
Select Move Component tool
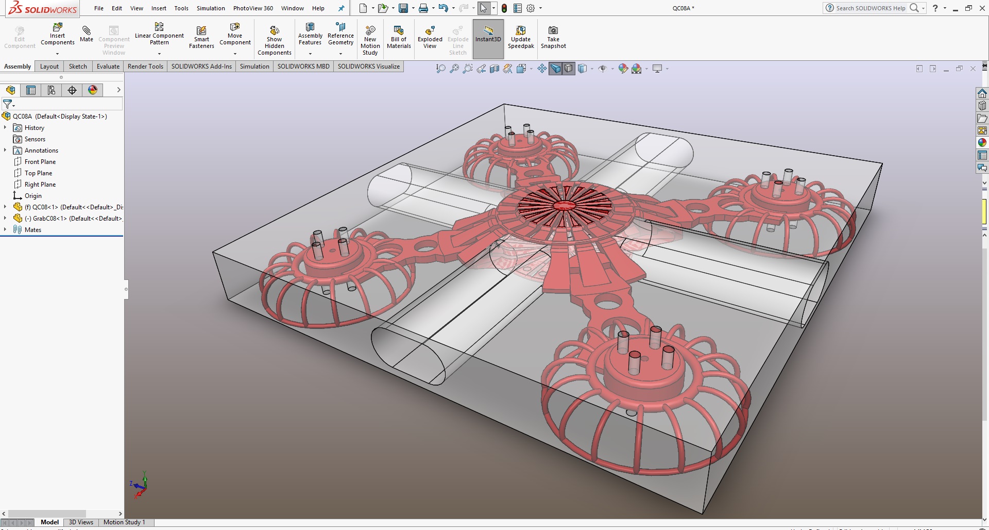coord(235,34)
